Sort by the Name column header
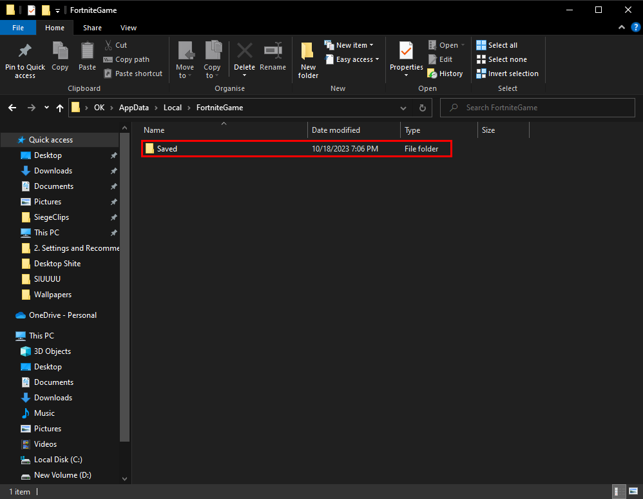Viewport: 643px width, 499px height. click(x=224, y=130)
